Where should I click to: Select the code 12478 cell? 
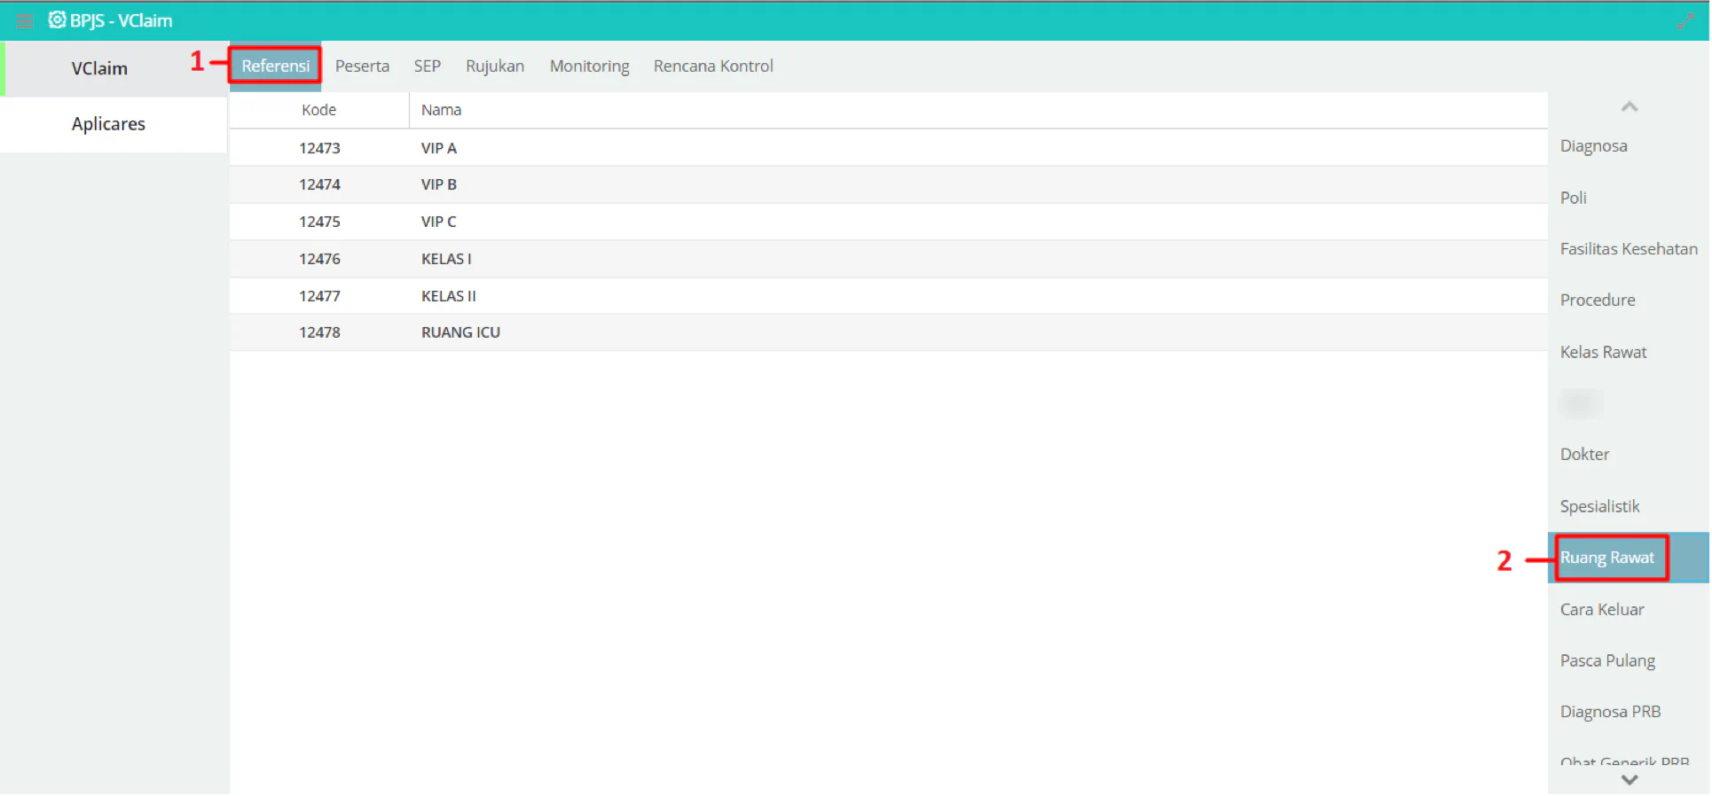click(319, 332)
